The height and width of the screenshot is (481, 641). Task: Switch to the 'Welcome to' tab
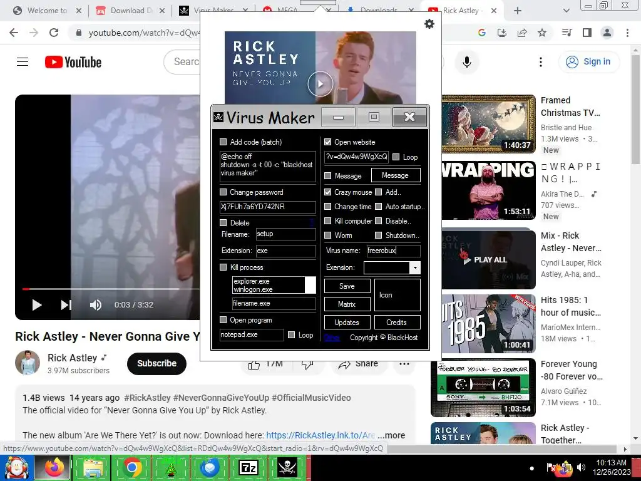click(x=46, y=11)
